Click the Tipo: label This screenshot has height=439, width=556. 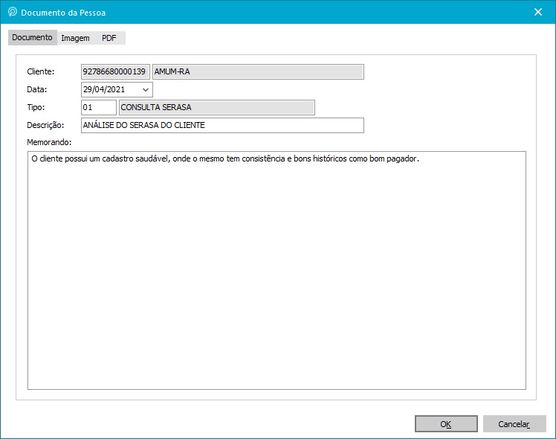[x=36, y=107]
